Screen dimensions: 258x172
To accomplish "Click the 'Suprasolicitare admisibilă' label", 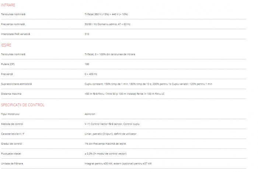I will (16, 84).
